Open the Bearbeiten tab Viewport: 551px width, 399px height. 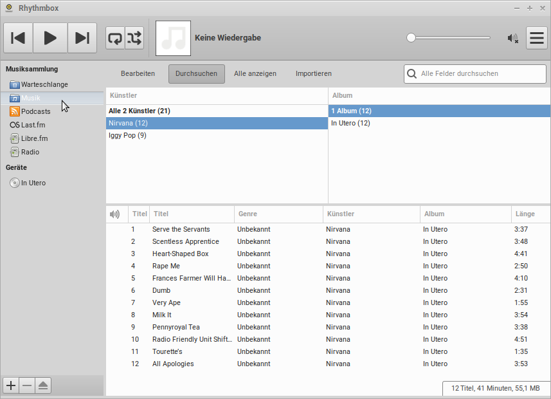(x=138, y=73)
